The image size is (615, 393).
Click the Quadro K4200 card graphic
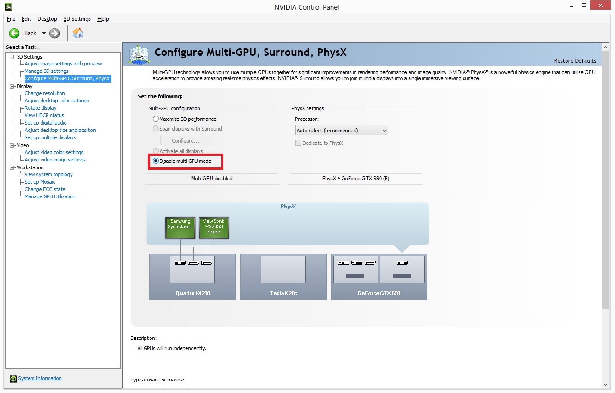click(192, 276)
